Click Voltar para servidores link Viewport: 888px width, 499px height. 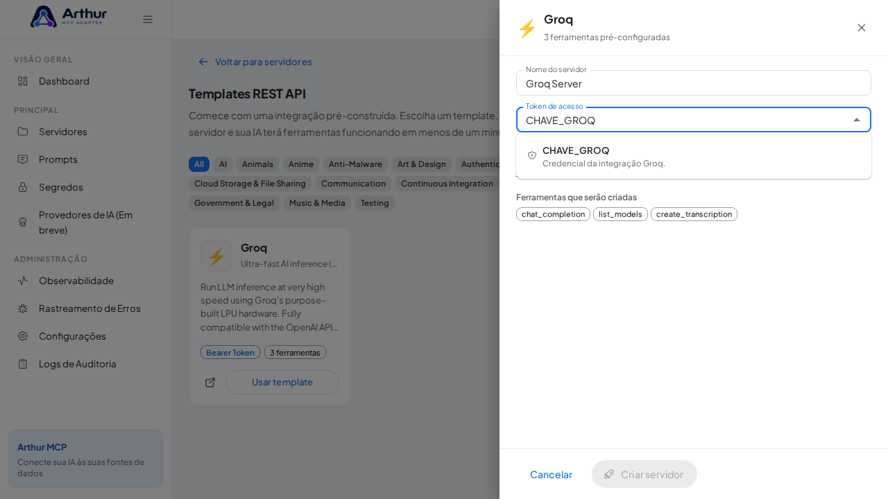(255, 62)
